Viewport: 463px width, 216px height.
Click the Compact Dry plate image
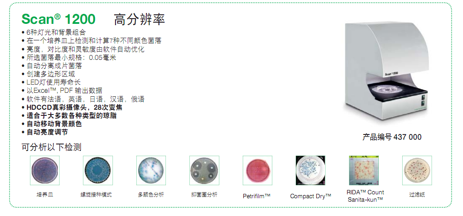pos(311,170)
